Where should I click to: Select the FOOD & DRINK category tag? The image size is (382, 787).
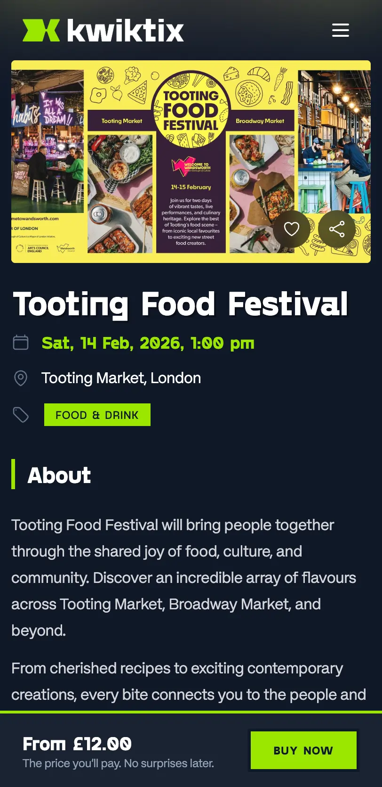point(97,415)
